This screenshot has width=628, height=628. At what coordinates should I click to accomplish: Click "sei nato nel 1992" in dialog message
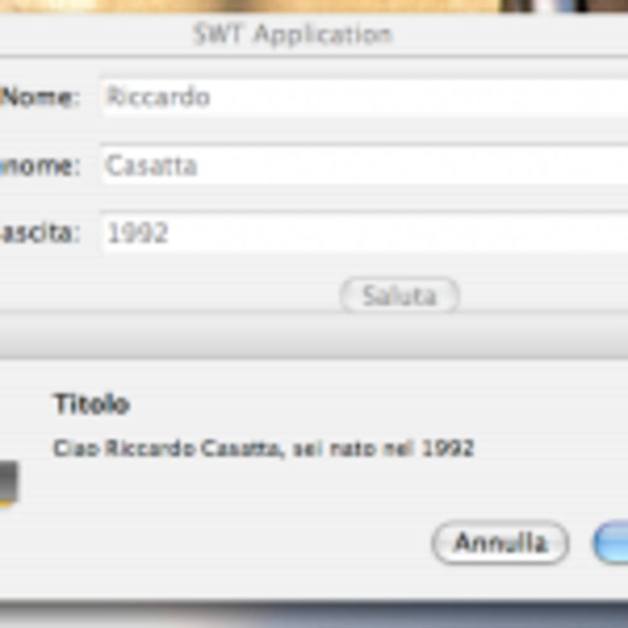[x=384, y=448]
